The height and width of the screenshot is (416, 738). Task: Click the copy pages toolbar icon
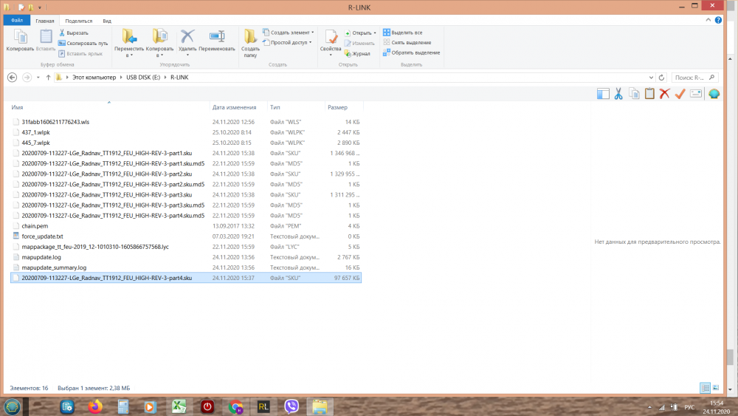(x=634, y=94)
